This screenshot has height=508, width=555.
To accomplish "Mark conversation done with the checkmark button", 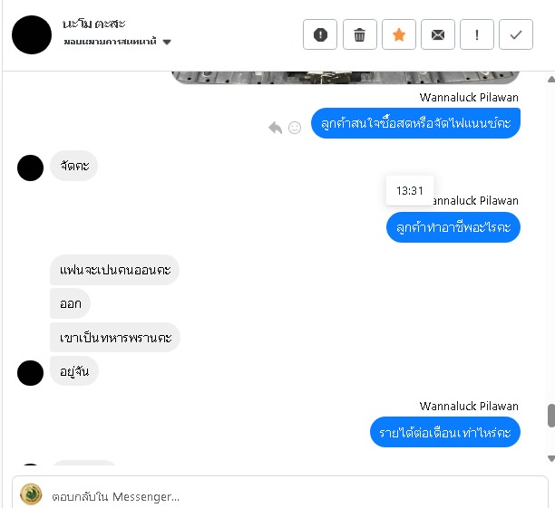I will 516,34.
